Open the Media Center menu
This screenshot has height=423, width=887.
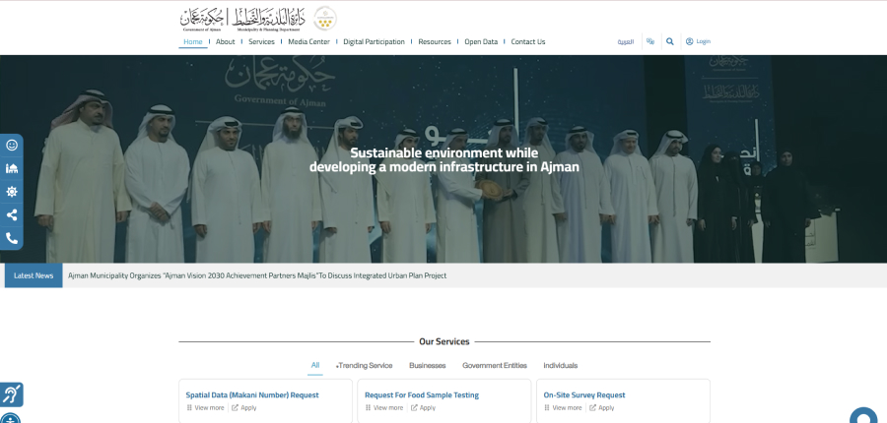tap(308, 41)
